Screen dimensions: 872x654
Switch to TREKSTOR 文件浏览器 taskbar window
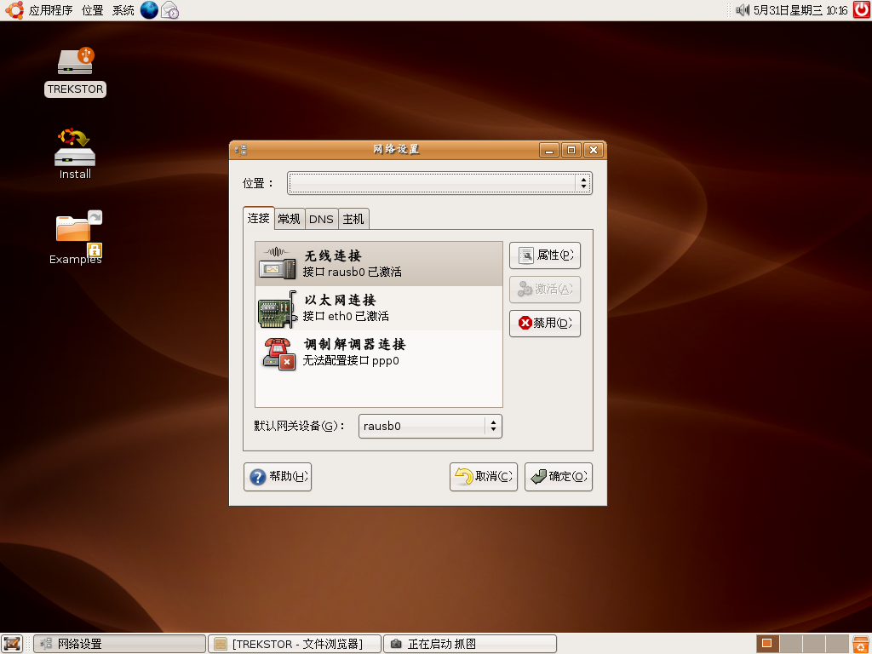point(295,644)
